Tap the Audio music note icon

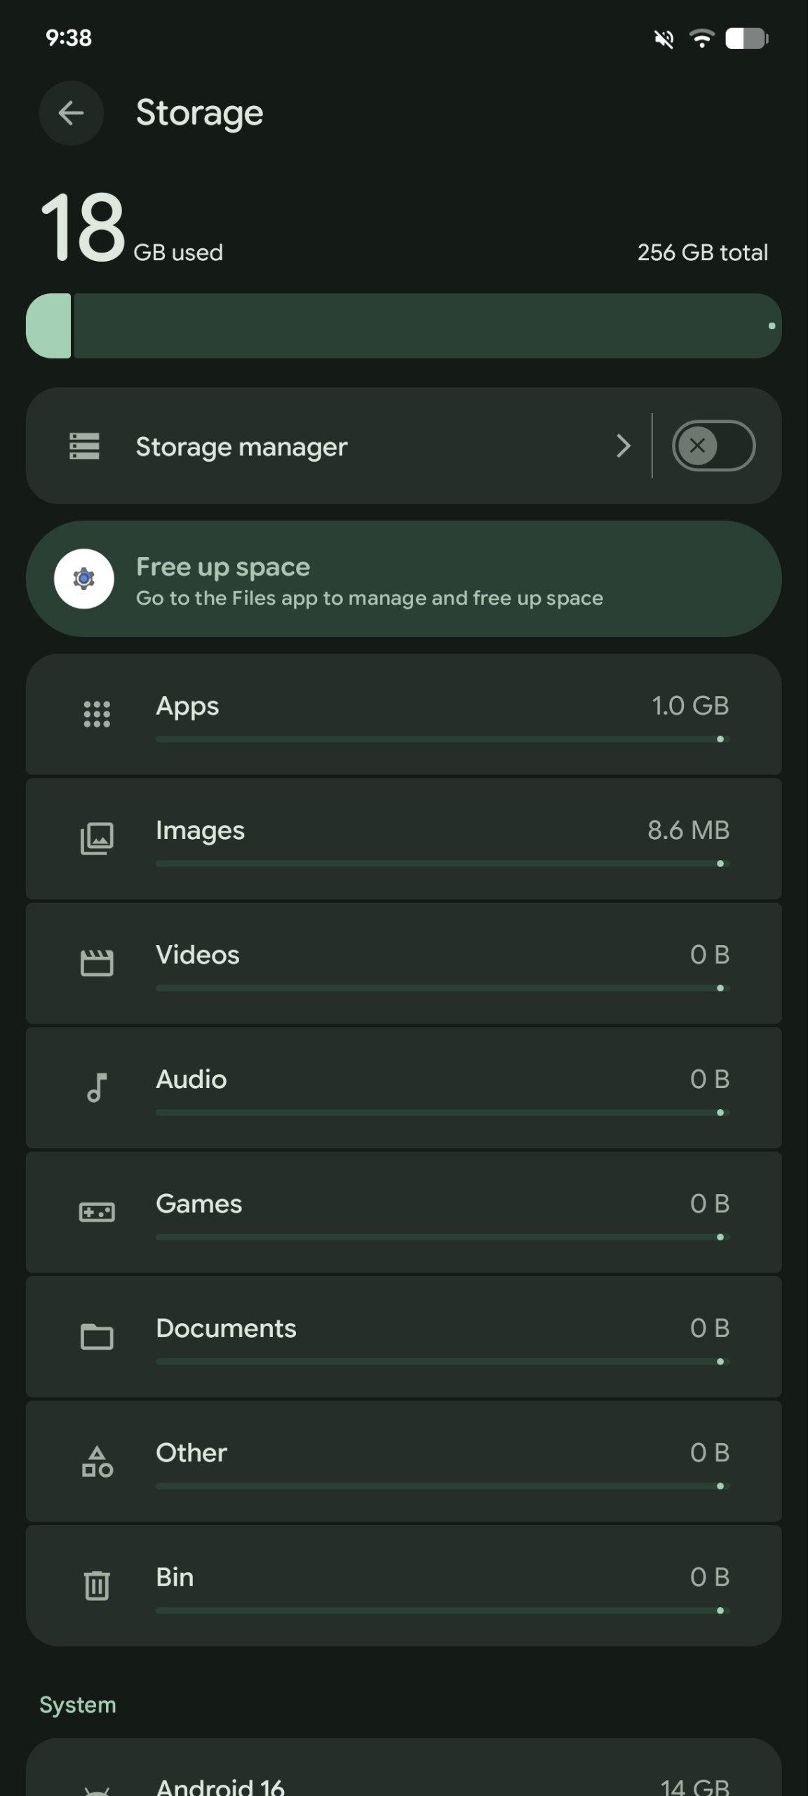click(x=97, y=1087)
